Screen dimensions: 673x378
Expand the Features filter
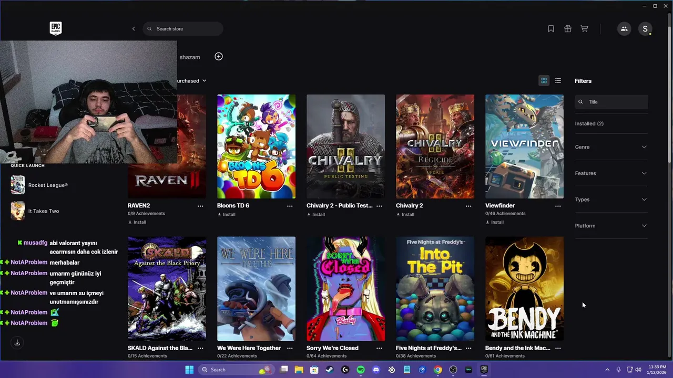coord(611,173)
